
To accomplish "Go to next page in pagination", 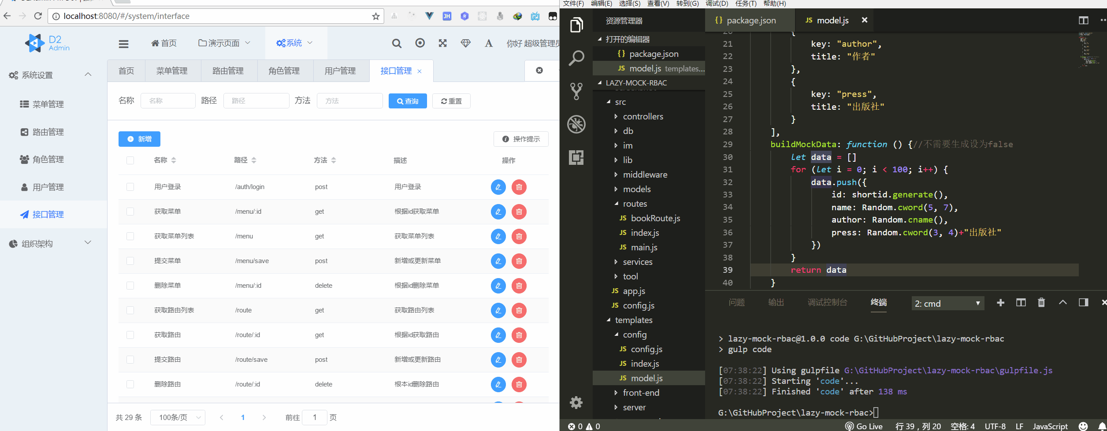I will point(264,417).
